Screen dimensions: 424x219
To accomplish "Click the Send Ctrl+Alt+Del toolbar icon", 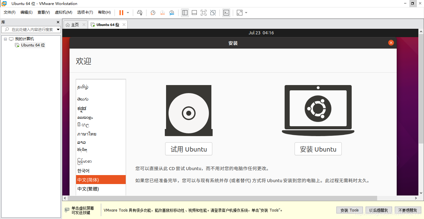I will pyautogui.click(x=140, y=13).
